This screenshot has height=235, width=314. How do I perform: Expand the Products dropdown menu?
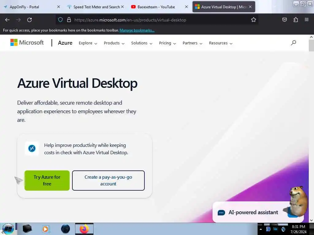click(x=114, y=43)
